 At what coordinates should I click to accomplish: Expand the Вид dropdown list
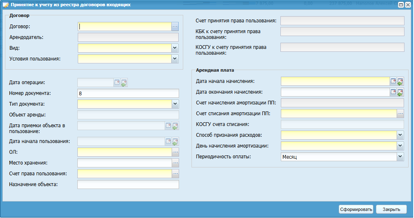[x=175, y=48]
